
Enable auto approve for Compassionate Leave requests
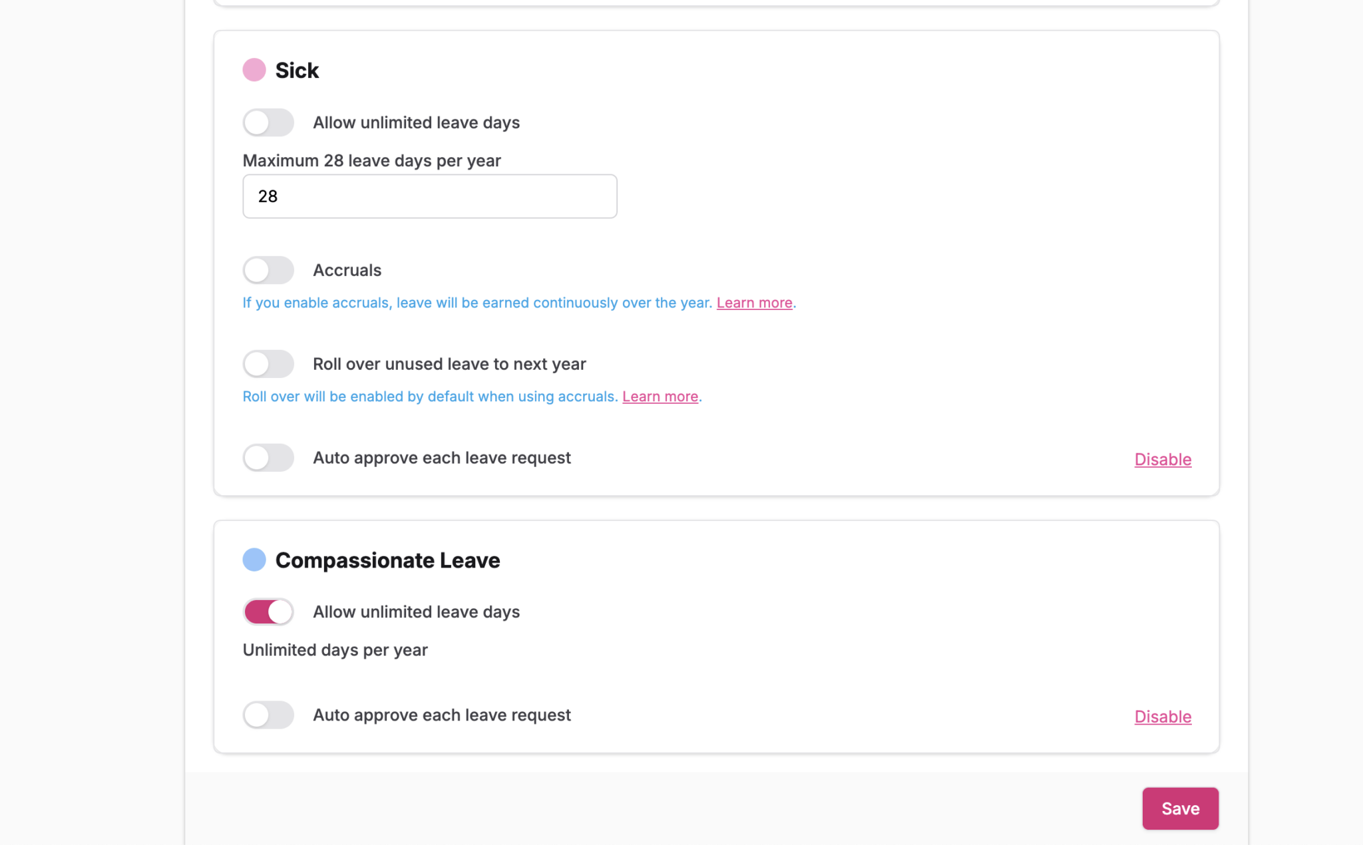pos(268,715)
